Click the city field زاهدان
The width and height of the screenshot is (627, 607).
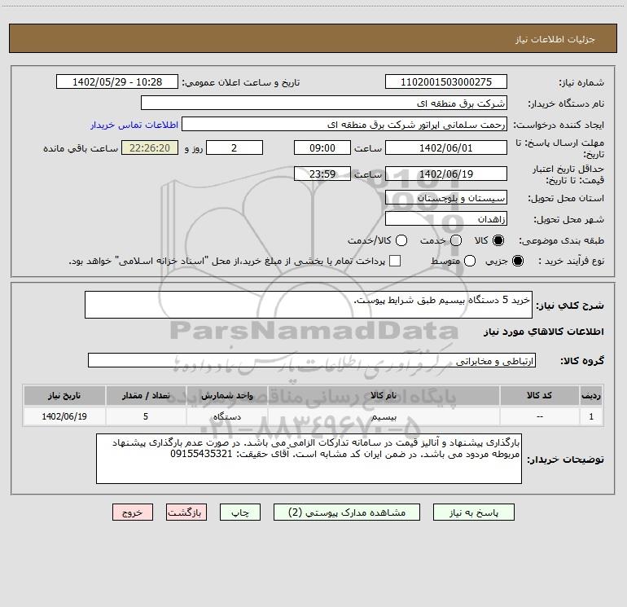coord(446,218)
